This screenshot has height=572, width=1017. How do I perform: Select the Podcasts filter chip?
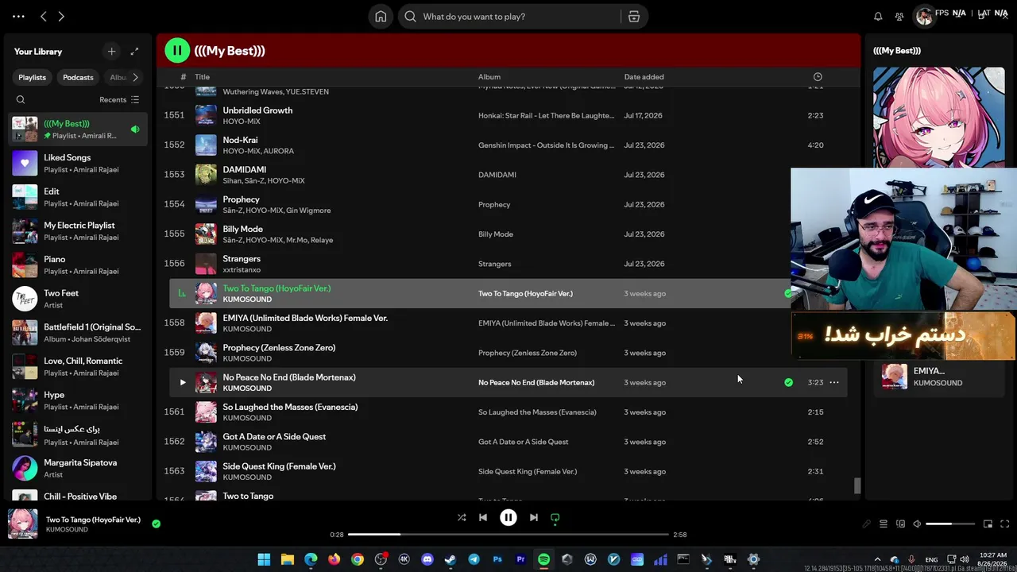78,77
